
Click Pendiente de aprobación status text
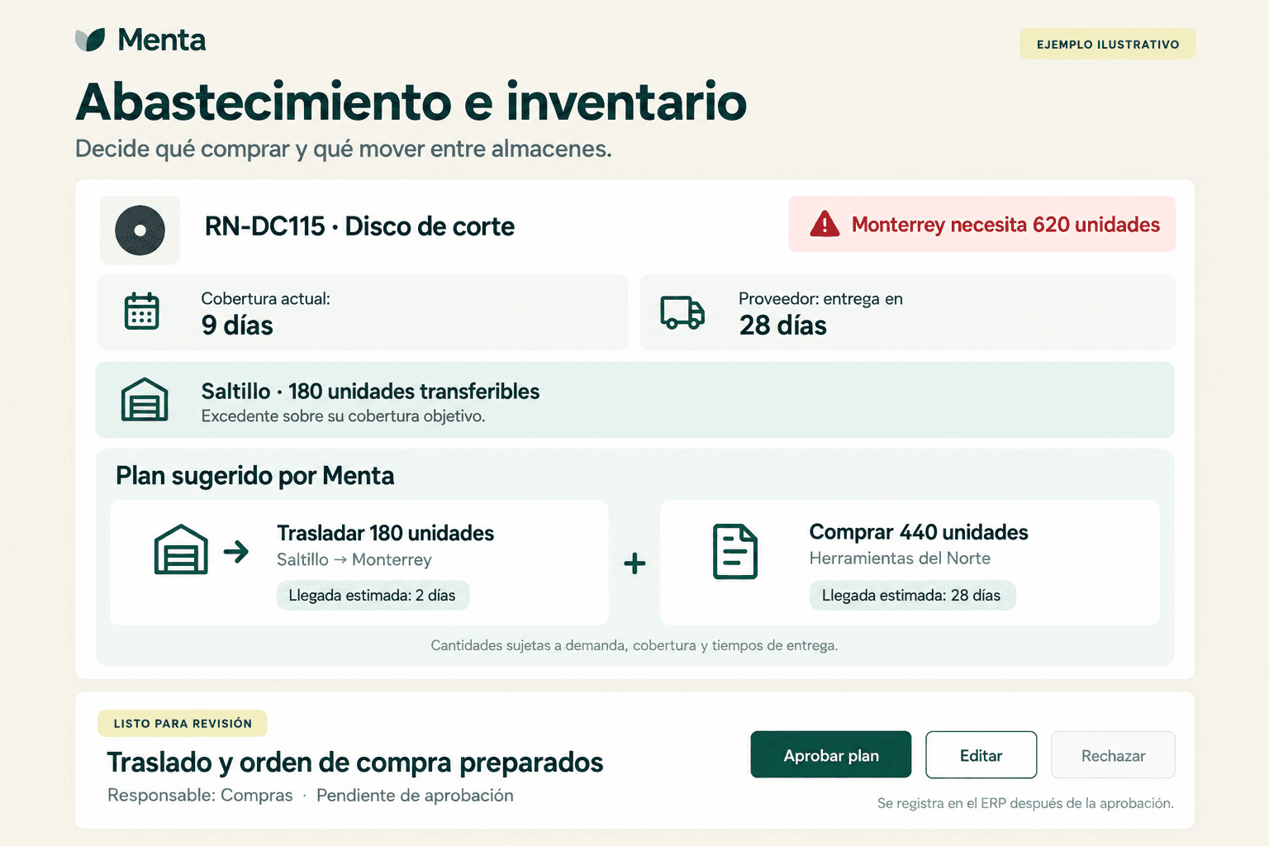coord(415,795)
